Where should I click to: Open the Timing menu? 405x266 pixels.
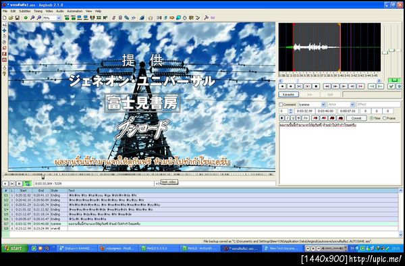pos(38,11)
